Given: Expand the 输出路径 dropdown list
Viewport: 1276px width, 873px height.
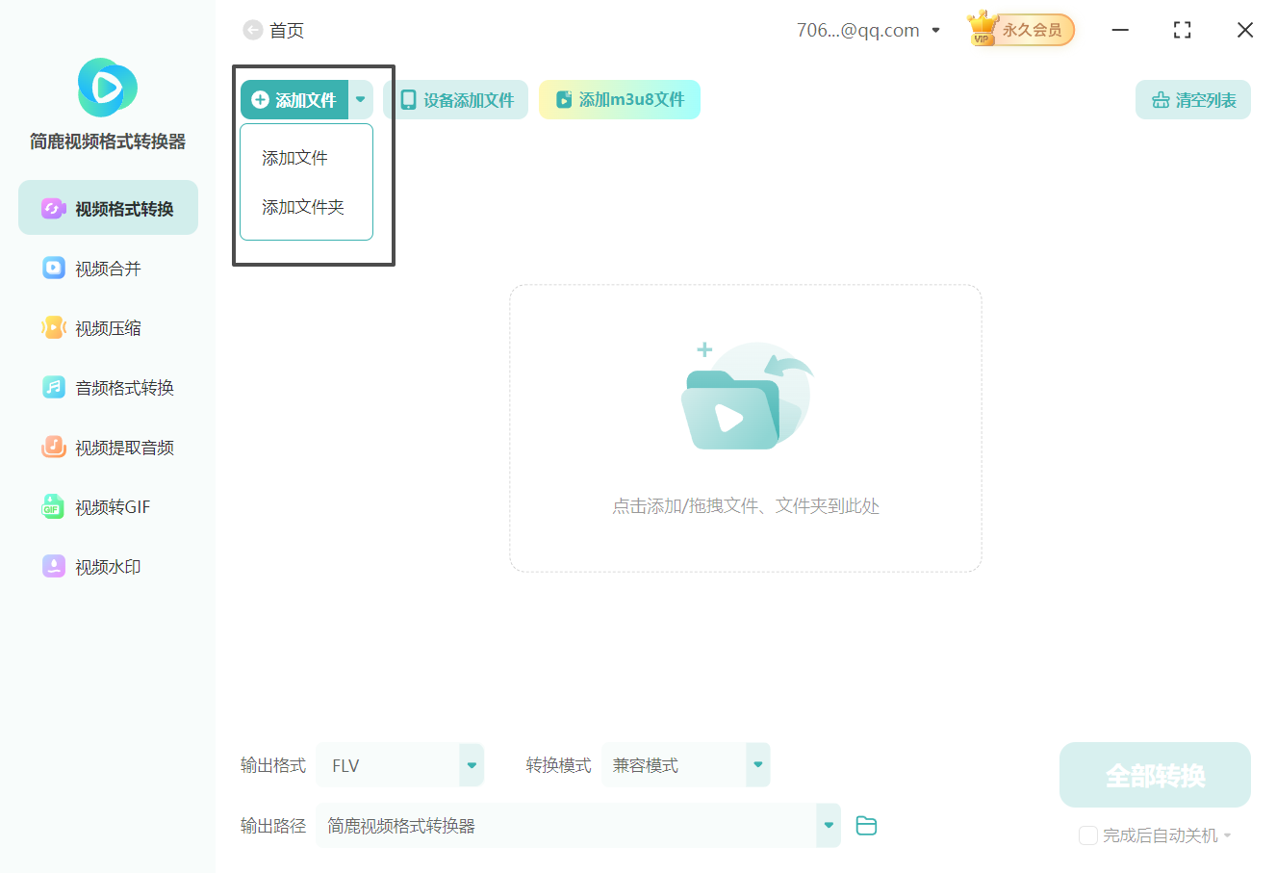Looking at the screenshot, I should coord(828,825).
